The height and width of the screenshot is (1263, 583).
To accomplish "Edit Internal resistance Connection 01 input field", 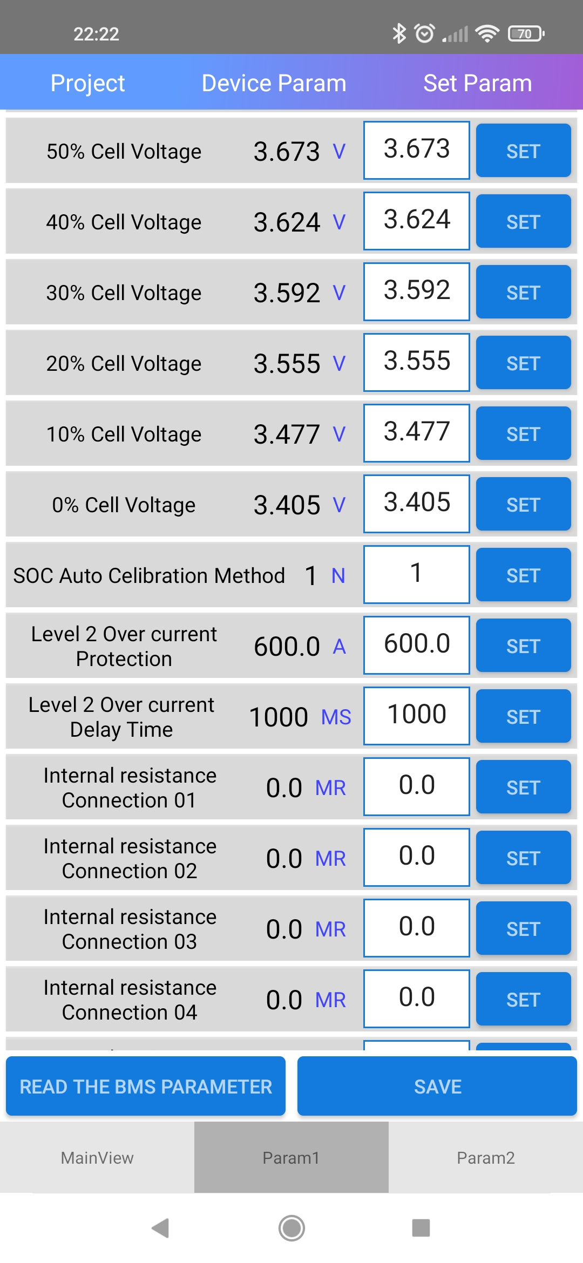I will click(417, 786).
